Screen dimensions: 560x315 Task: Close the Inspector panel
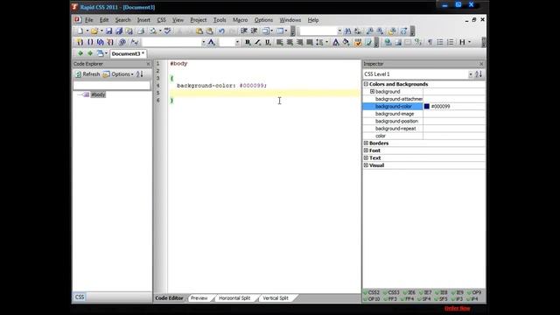[x=481, y=64]
